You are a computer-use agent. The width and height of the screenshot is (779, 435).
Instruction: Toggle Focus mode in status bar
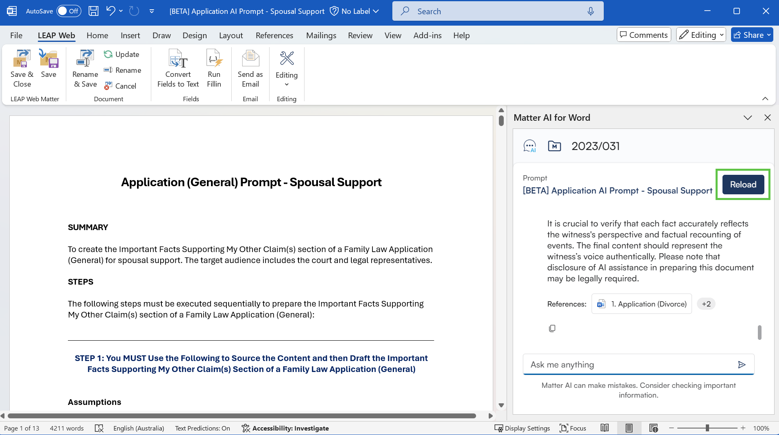point(572,428)
